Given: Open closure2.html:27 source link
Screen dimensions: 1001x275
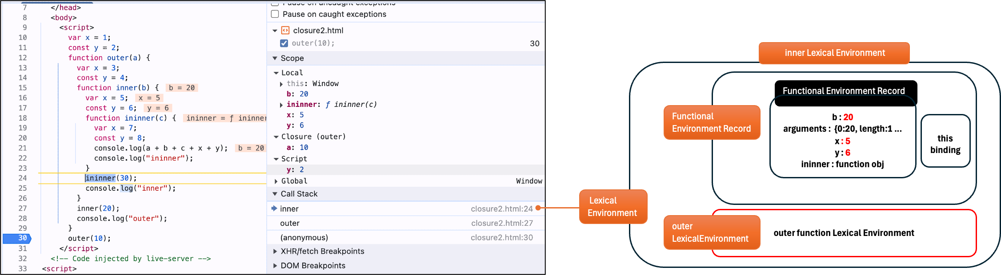Looking at the screenshot, I should click(502, 223).
